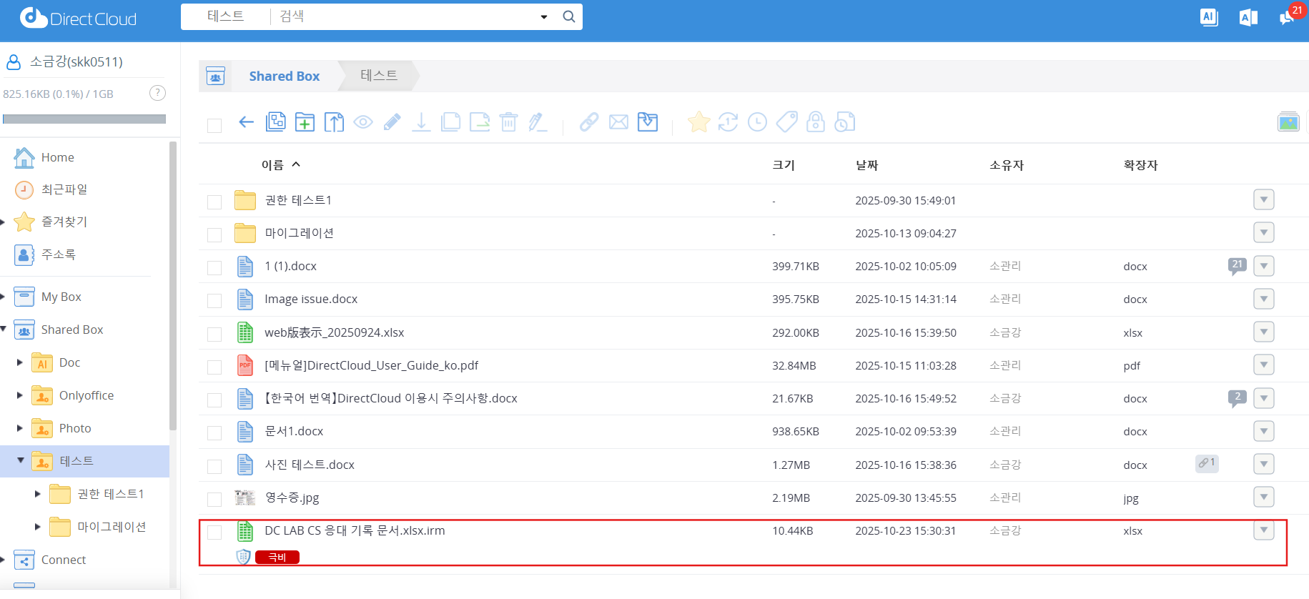The image size is (1309, 599).
Task: Open My Box in the sidebar
Action: click(x=61, y=297)
